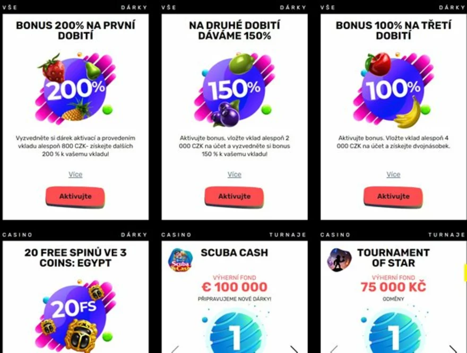Show next Tournament of Star prize
The image size is (467, 353).
[x=453, y=349]
